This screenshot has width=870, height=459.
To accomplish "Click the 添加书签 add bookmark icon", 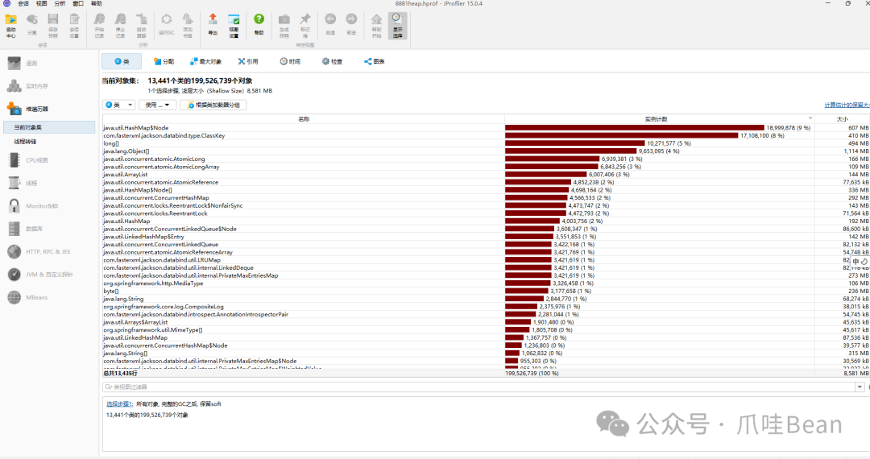I will 188,26.
